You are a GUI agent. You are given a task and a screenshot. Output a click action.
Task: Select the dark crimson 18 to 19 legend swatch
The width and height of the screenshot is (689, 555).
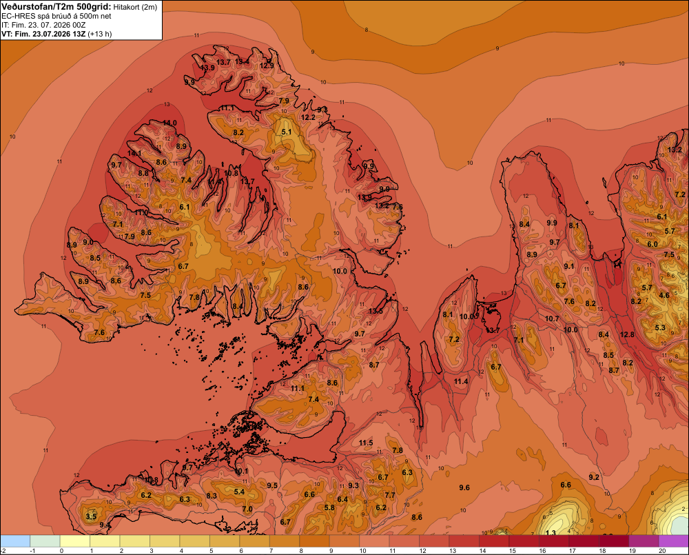614,541
